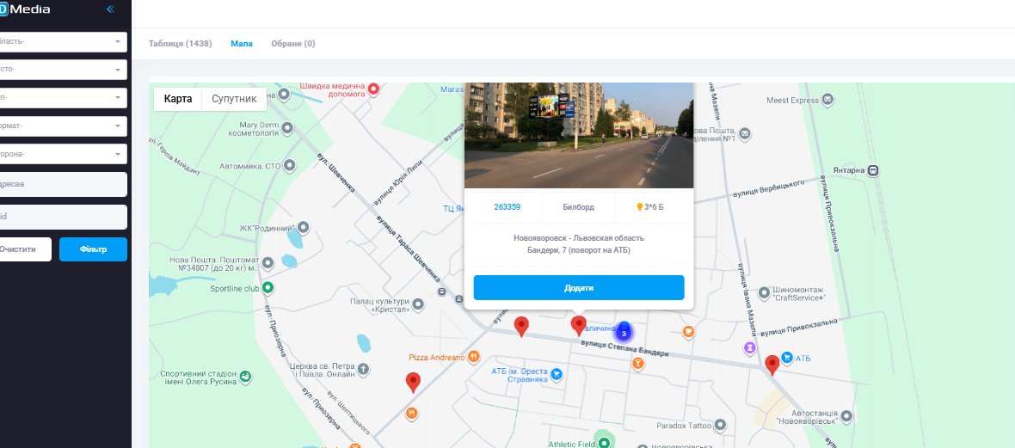Viewport: 1015px width, 448px height.
Task: Click Спортивний стадіон Олега Русина icon
Action: click(244, 376)
